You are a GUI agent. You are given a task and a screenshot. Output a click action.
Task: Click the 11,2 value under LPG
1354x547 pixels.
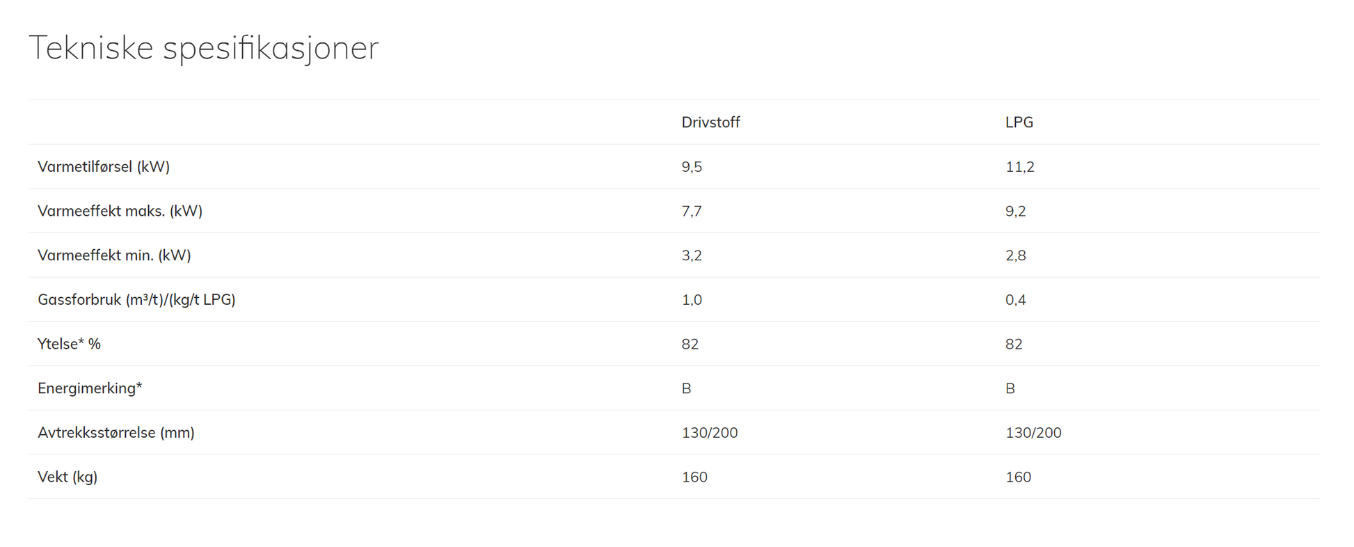click(x=1019, y=167)
